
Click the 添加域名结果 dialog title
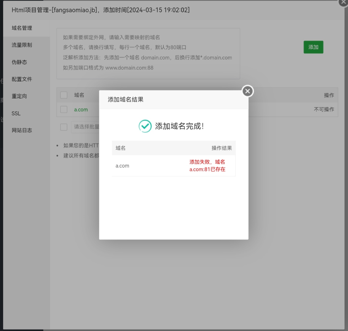click(126, 99)
